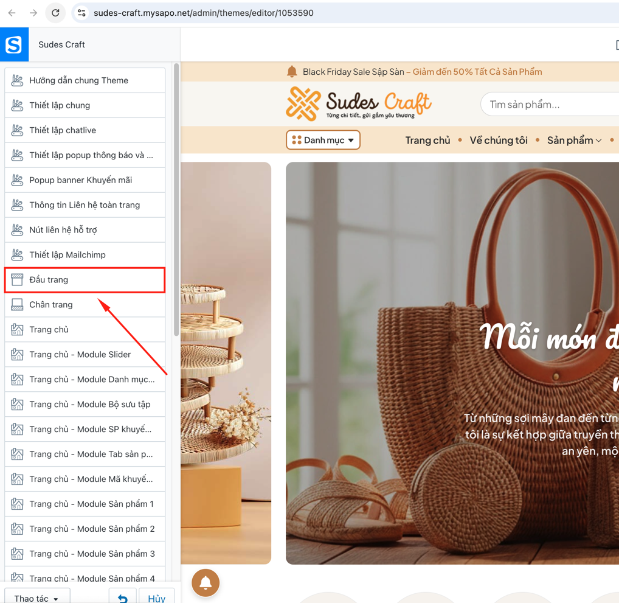Click icon beside Module Slider row
Viewport: 619px width, 603px height.
pyautogui.click(x=17, y=355)
